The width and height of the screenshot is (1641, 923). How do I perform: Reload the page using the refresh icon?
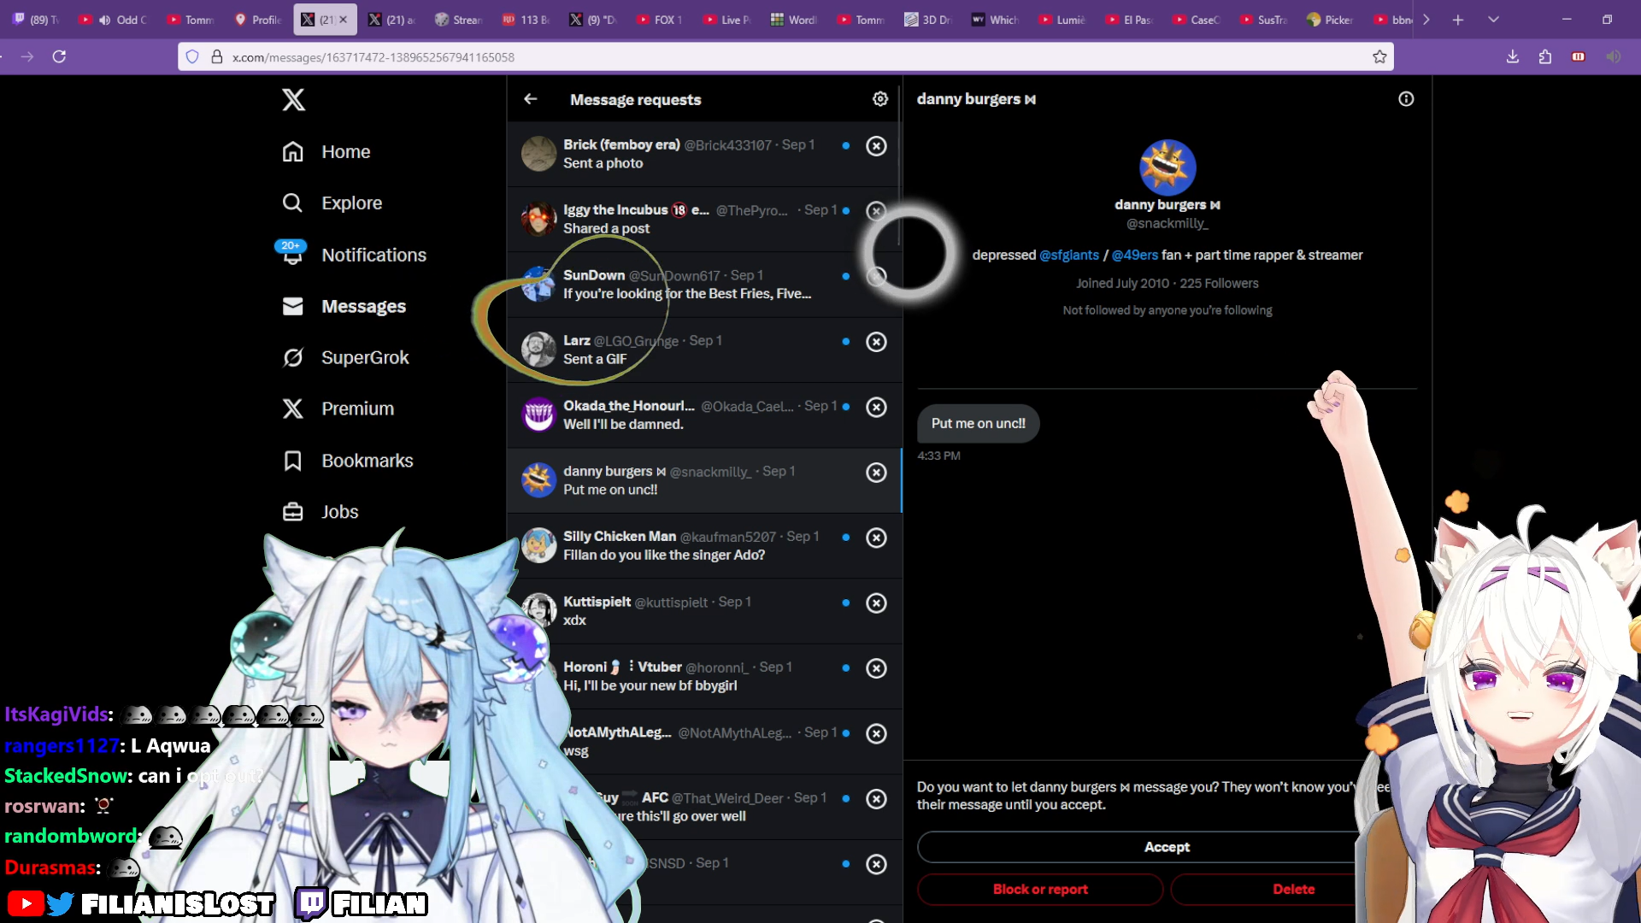click(59, 57)
